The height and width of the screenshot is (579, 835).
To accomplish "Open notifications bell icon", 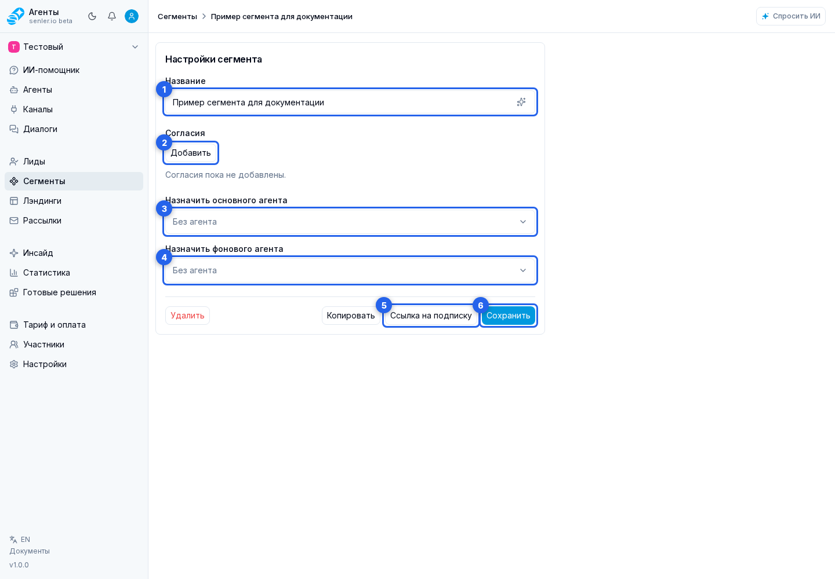I will click(x=112, y=16).
